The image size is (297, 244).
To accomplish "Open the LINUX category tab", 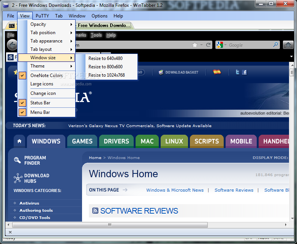I will pyautogui.click(x=174, y=141).
